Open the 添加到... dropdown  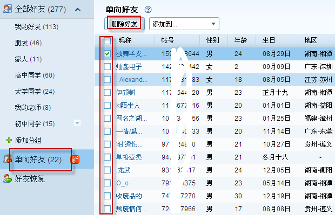click(184, 24)
